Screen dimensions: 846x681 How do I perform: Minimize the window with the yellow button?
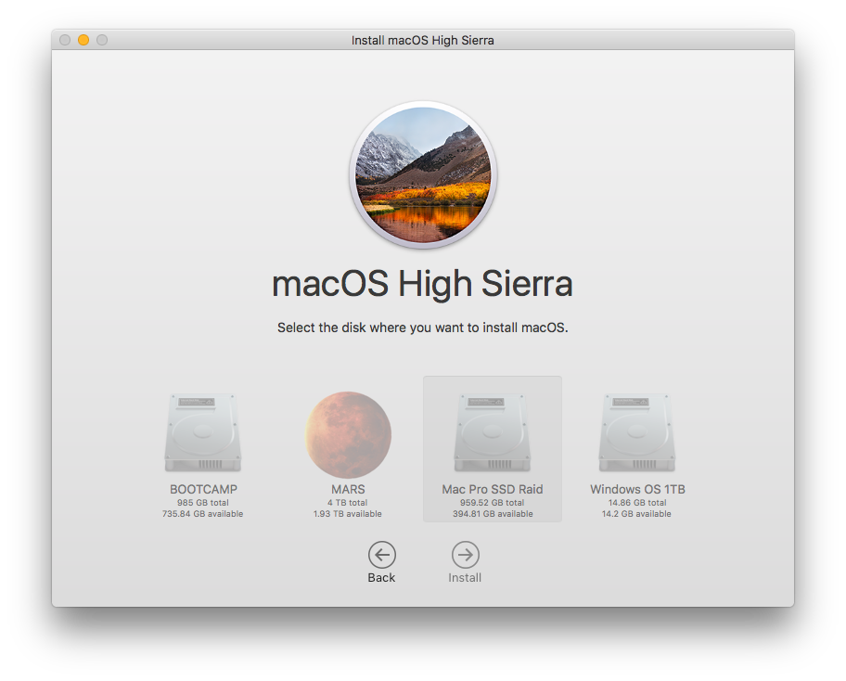click(83, 40)
